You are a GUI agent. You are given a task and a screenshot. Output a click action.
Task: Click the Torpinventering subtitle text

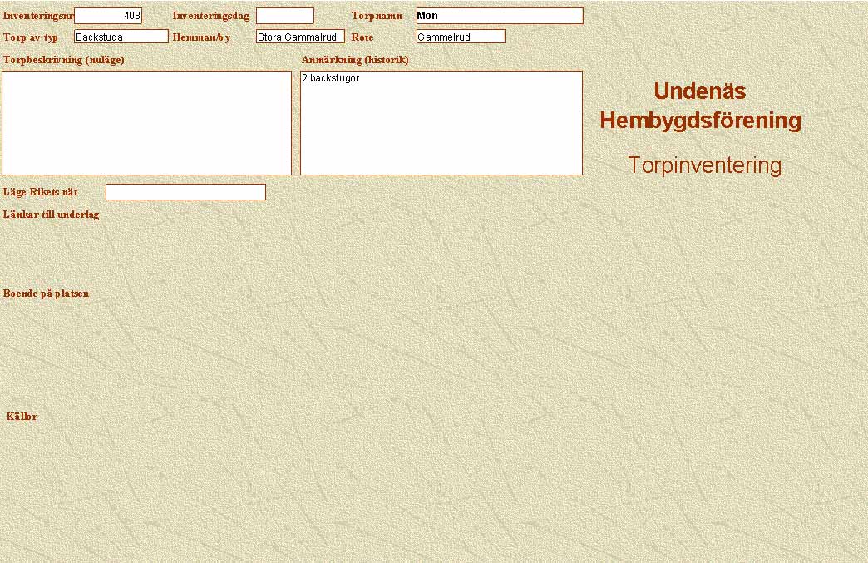(x=704, y=165)
